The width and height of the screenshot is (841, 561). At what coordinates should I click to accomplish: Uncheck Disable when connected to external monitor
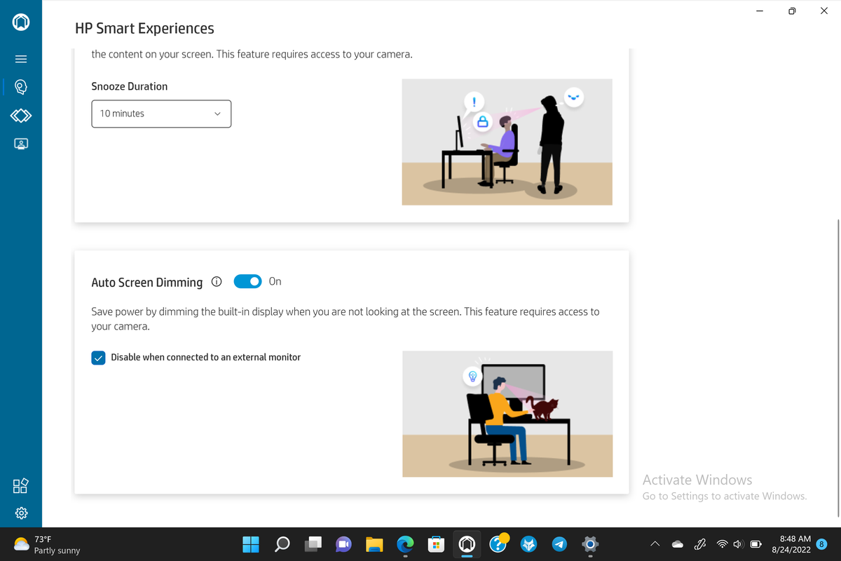pyautogui.click(x=98, y=358)
